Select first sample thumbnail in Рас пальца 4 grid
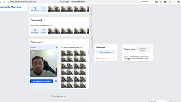Image resolution: width=181 pixels, height=102 pixels. [64, 53]
